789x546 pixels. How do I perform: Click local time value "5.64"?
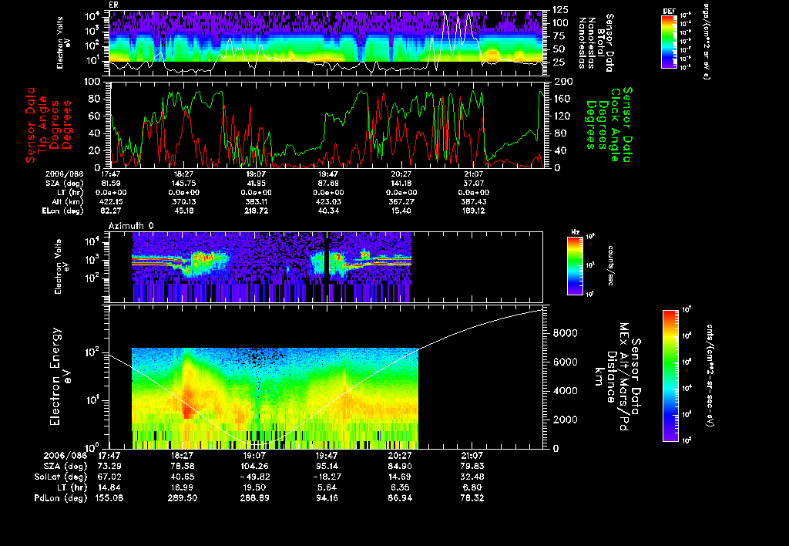pyautogui.click(x=327, y=487)
